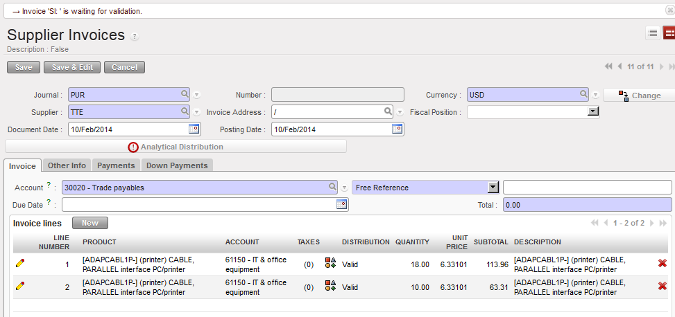Switch to the Other Info tab
675x317 pixels.
point(67,165)
